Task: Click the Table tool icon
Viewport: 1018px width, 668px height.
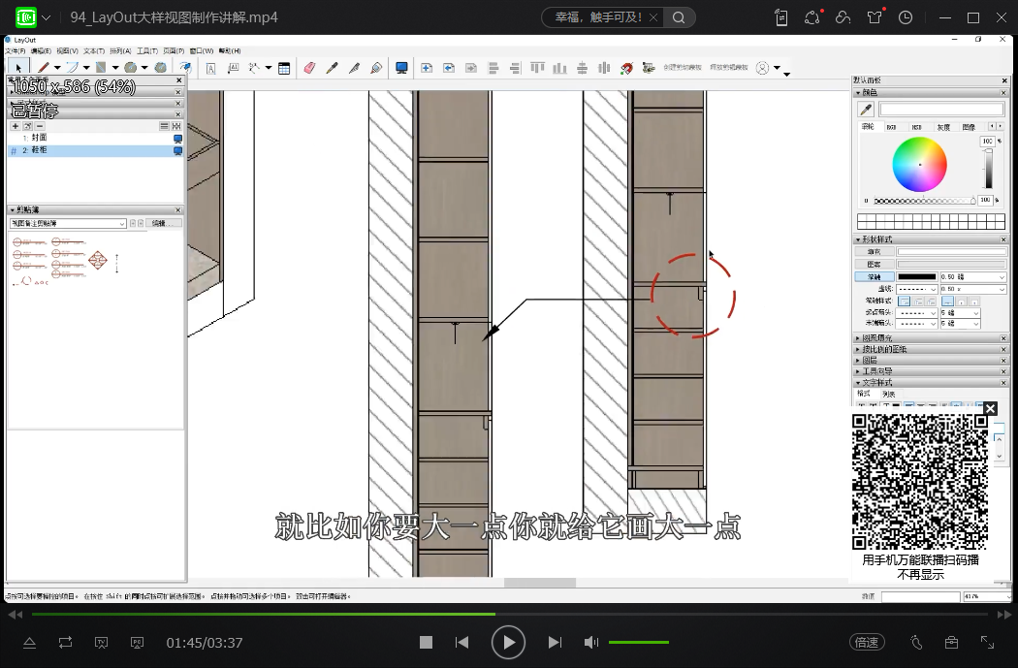Action: pos(284,68)
